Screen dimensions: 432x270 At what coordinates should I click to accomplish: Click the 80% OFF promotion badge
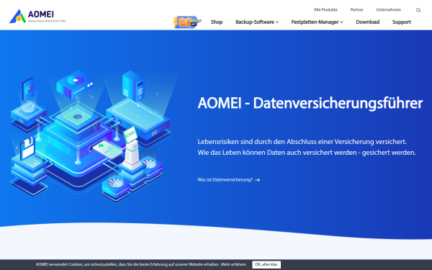point(186,22)
